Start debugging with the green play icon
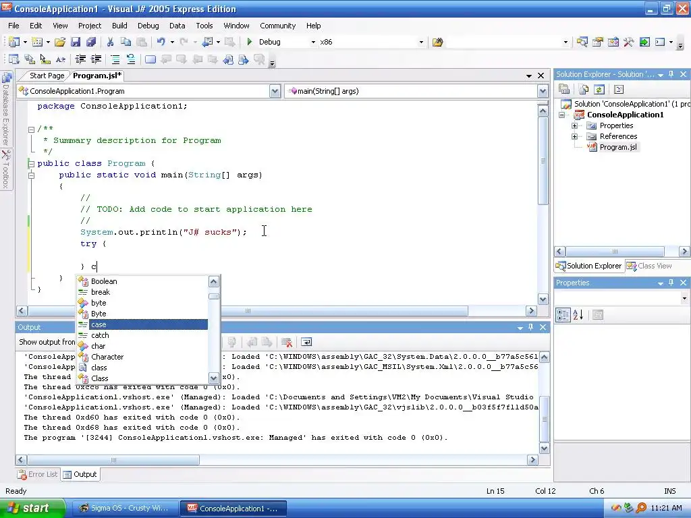This screenshot has width=691, height=518. (x=250, y=42)
